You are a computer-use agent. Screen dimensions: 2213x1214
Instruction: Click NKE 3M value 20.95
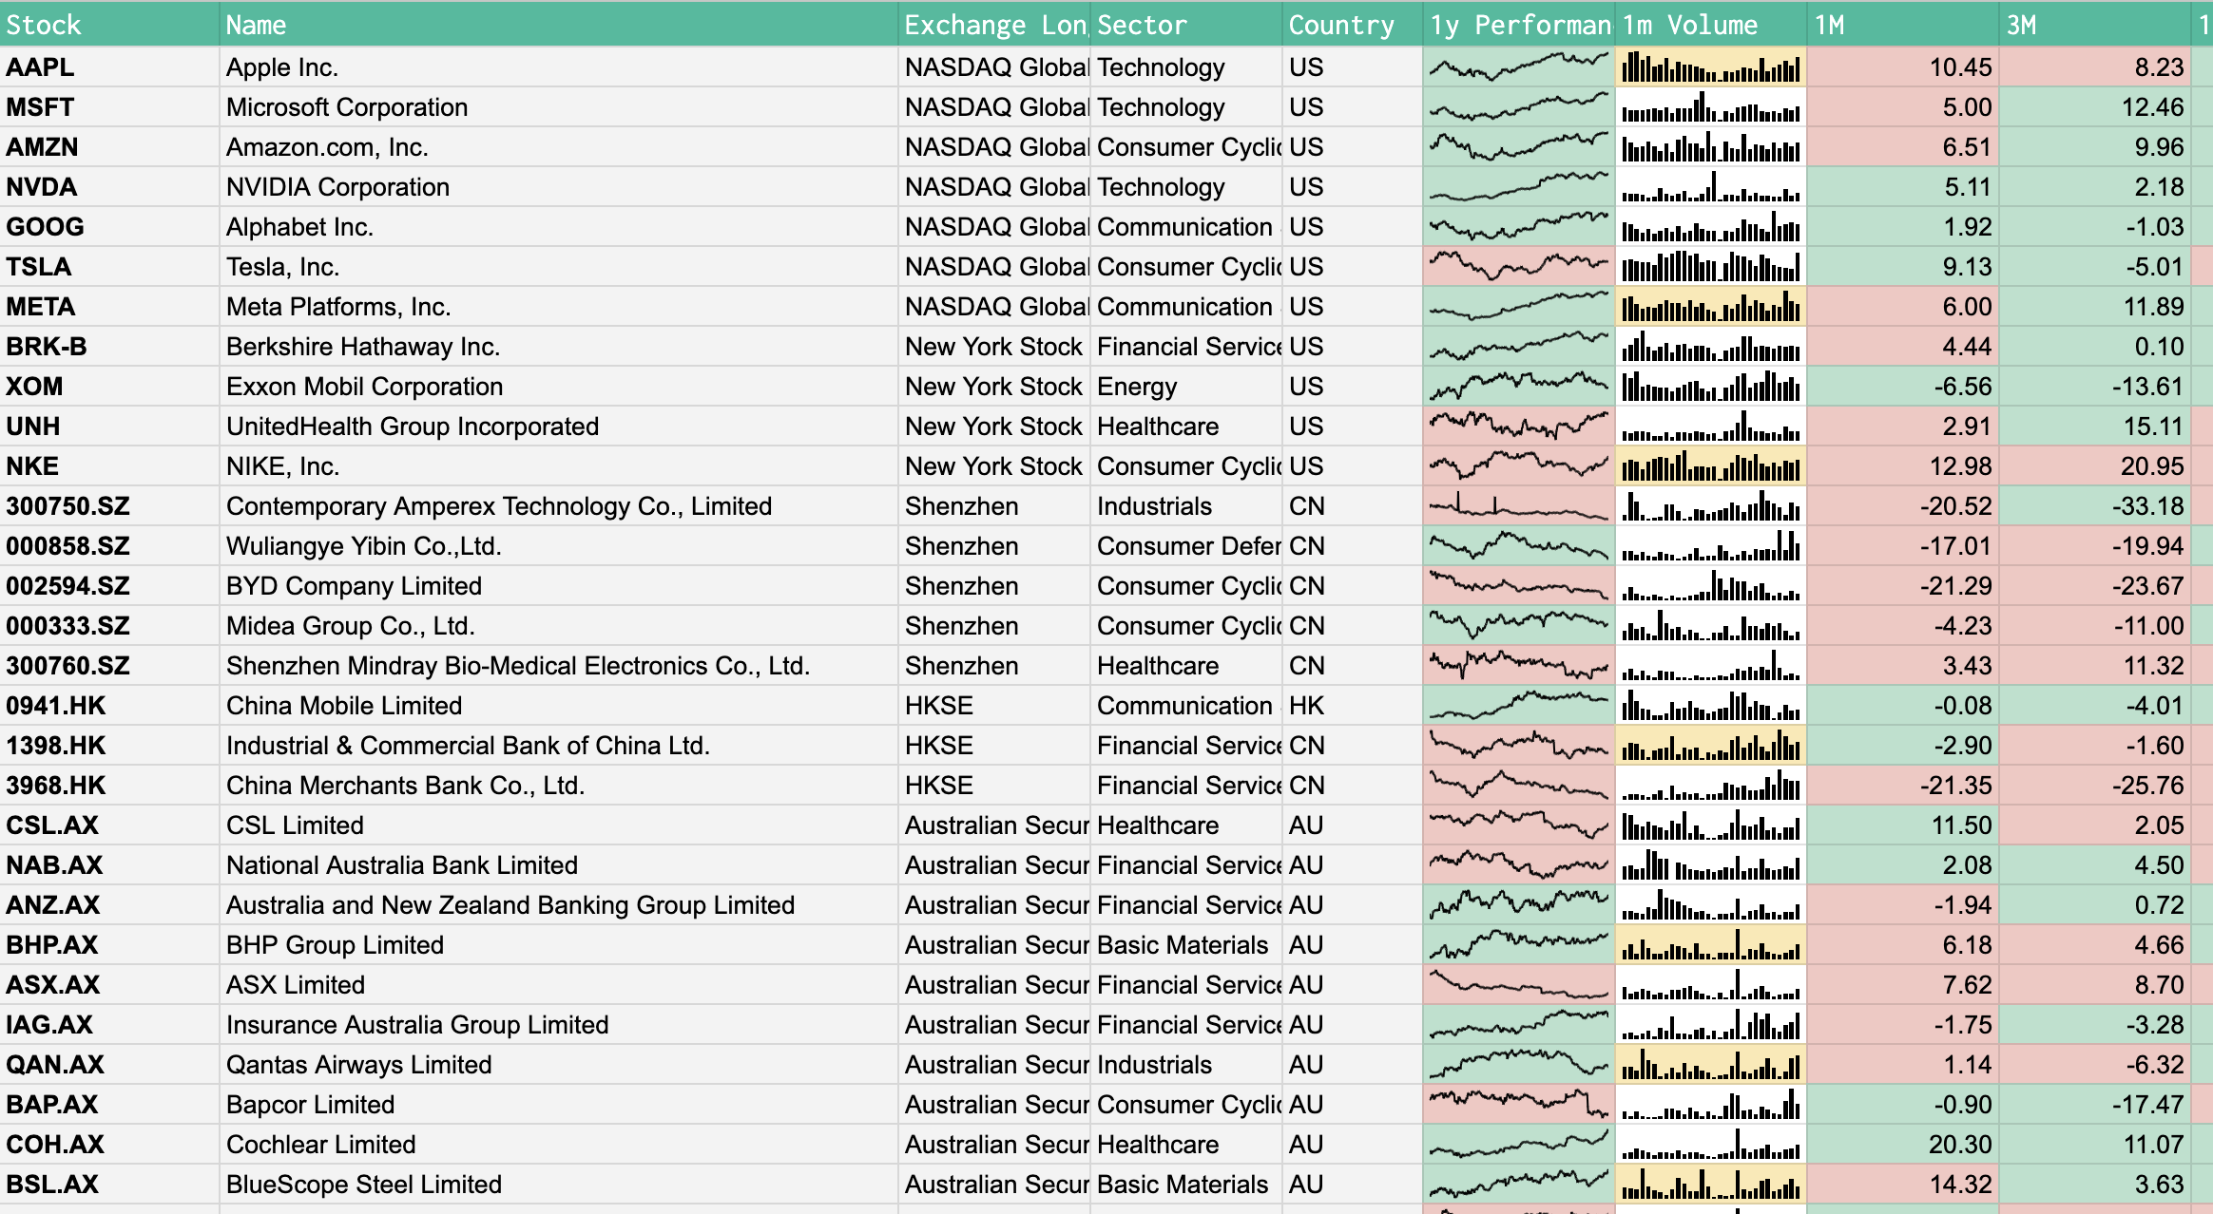coord(2094,466)
